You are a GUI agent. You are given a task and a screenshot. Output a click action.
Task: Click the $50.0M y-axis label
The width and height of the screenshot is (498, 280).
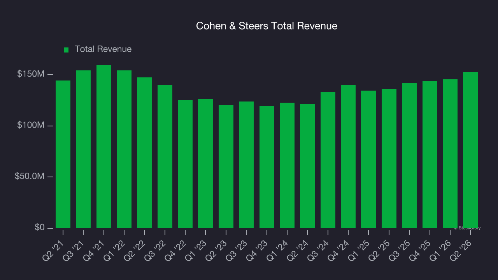point(30,177)
